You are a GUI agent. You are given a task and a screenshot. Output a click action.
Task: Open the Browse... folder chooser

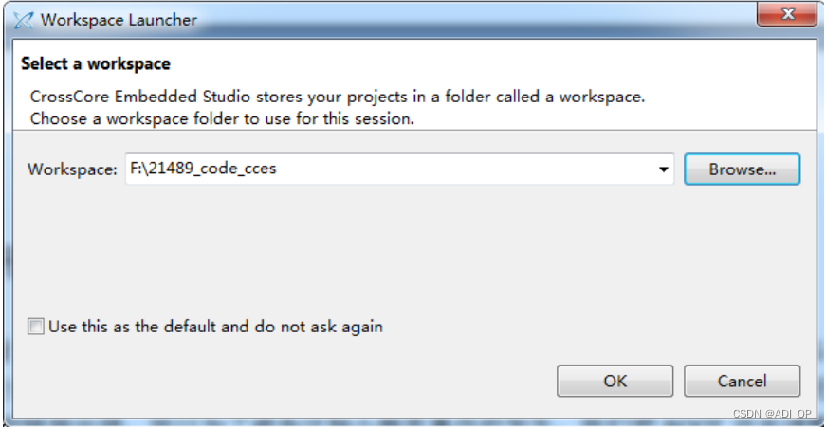742,169
